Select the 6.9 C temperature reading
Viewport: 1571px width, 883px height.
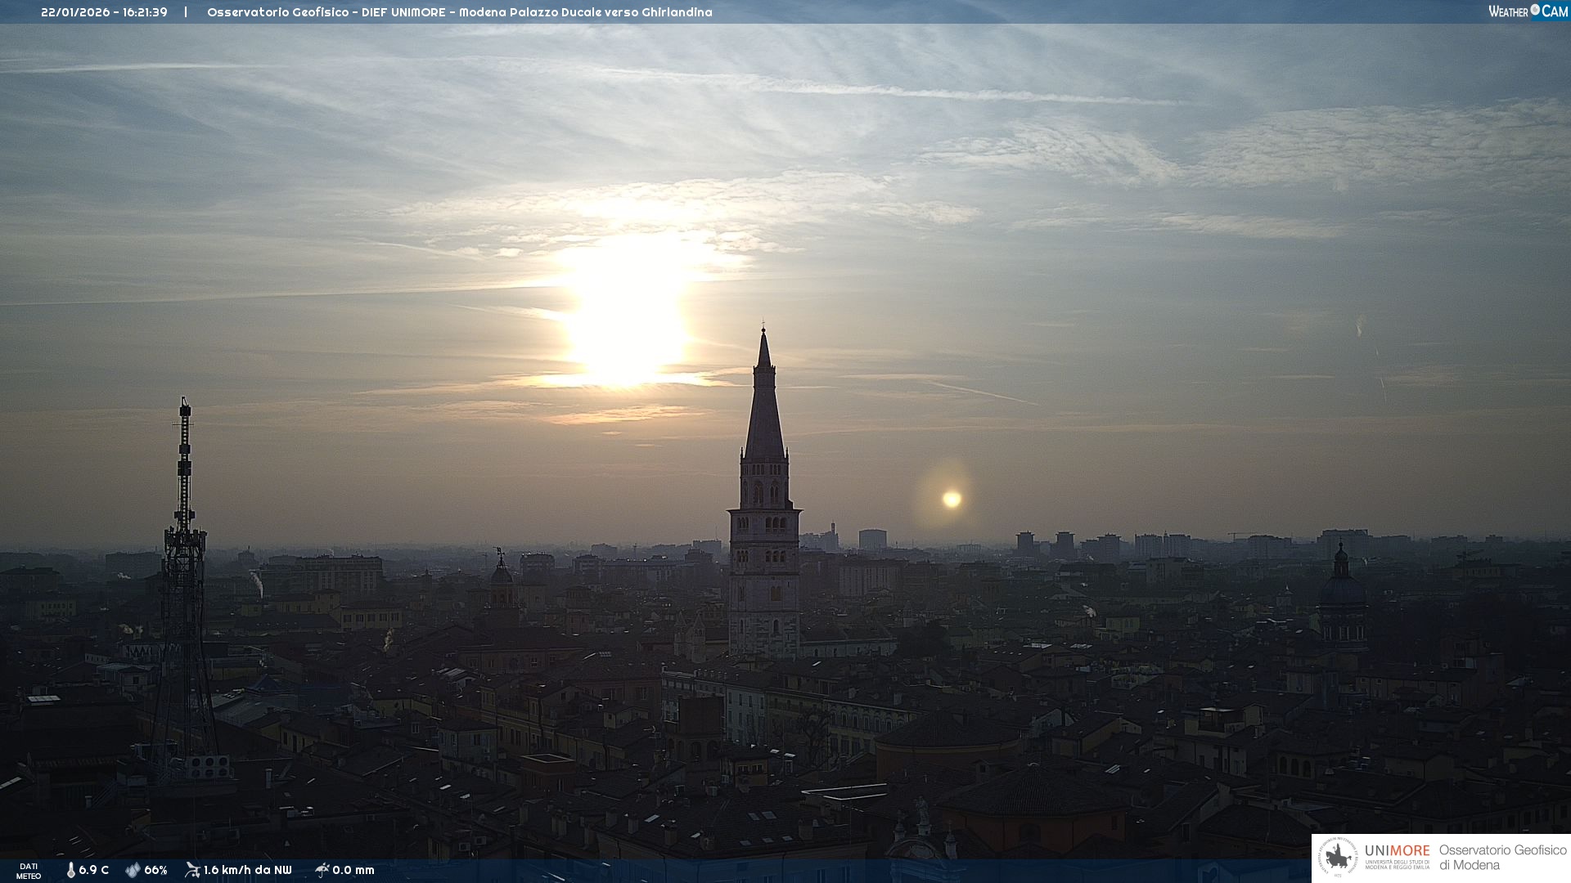94,870
